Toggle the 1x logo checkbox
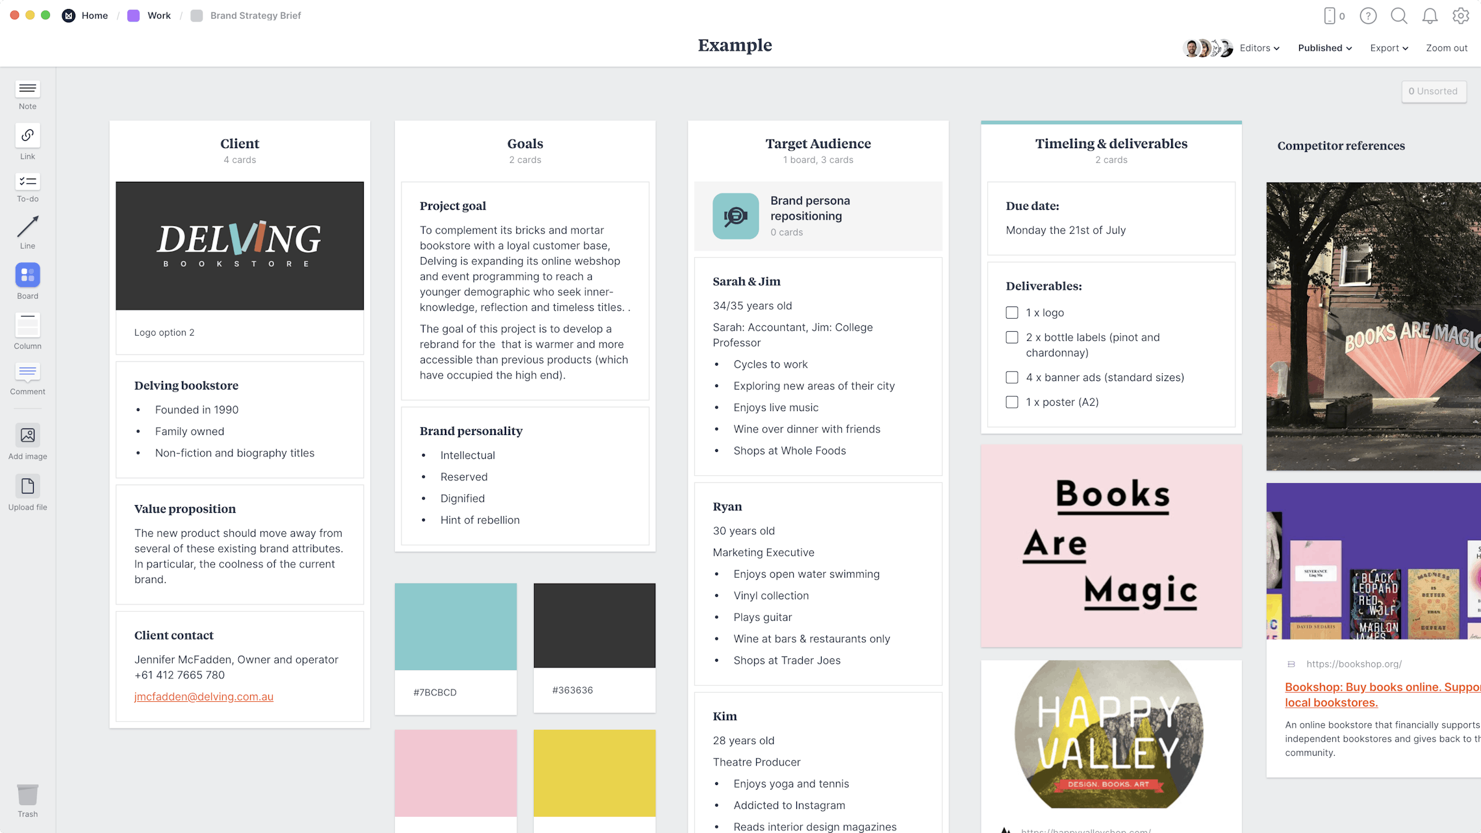Screen dimensions: 1481x833 (1011, 311)
